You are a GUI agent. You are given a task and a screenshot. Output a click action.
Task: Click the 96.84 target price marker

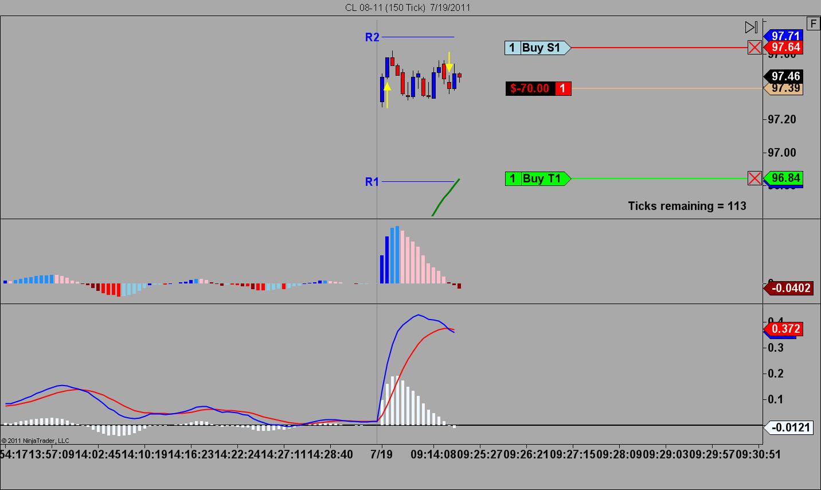(x=784, y=178)
